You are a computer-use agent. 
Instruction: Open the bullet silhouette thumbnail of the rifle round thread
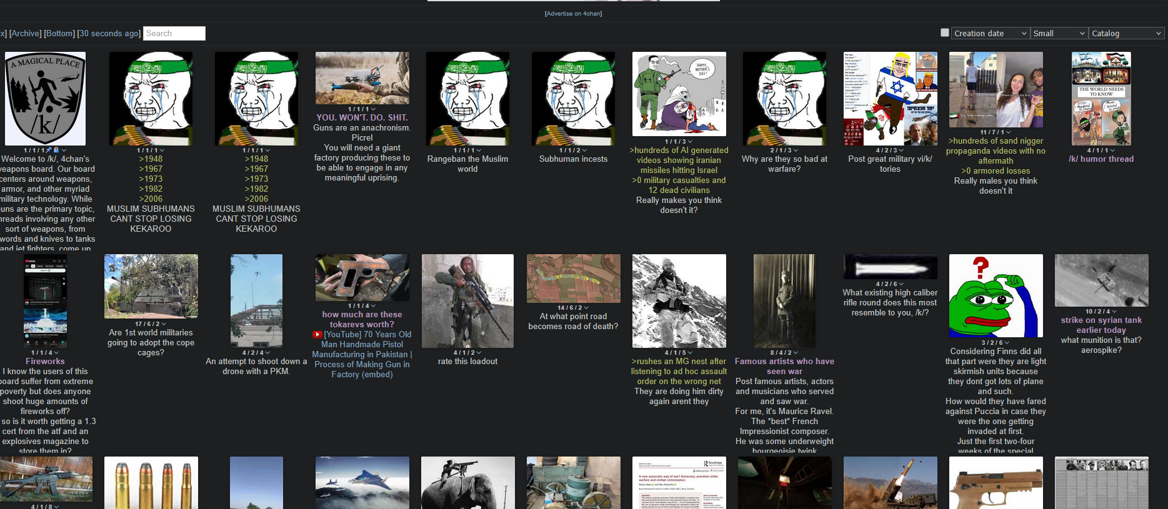coord(891,267)
